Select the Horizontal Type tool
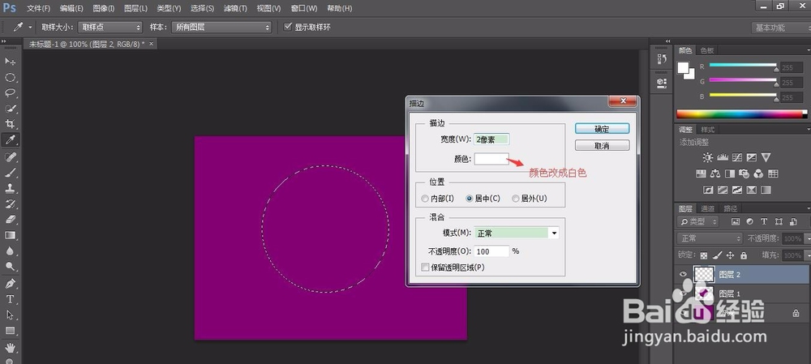Viewport: 811px width, 364px height. point(10,299)
